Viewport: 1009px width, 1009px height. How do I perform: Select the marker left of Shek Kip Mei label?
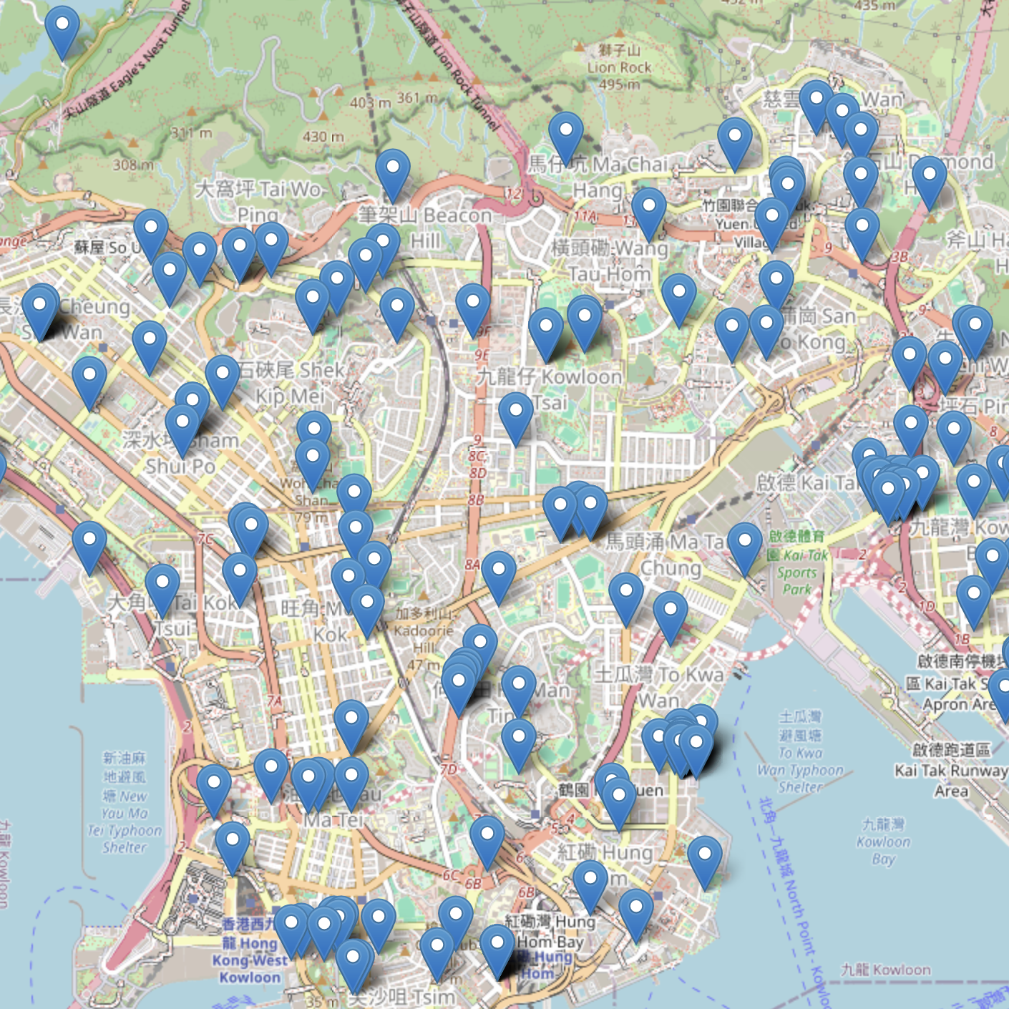click(x=223, y=382)
